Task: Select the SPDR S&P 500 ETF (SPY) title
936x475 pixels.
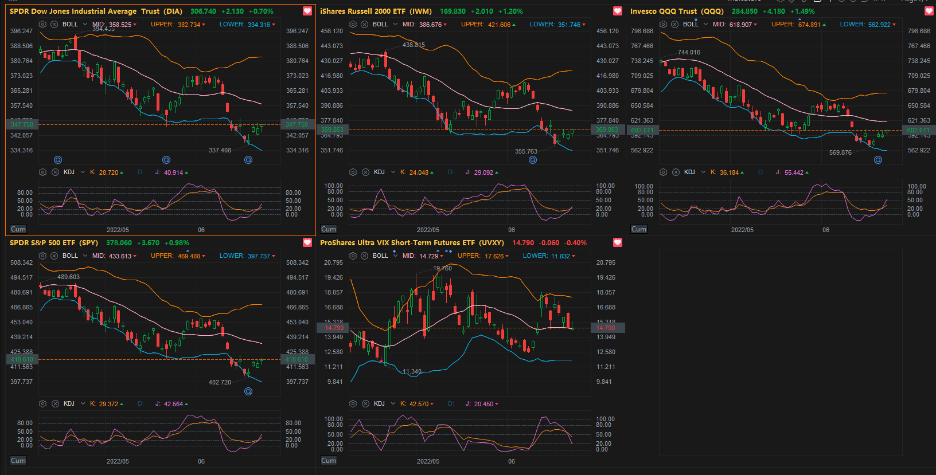Action: [54, 243]
